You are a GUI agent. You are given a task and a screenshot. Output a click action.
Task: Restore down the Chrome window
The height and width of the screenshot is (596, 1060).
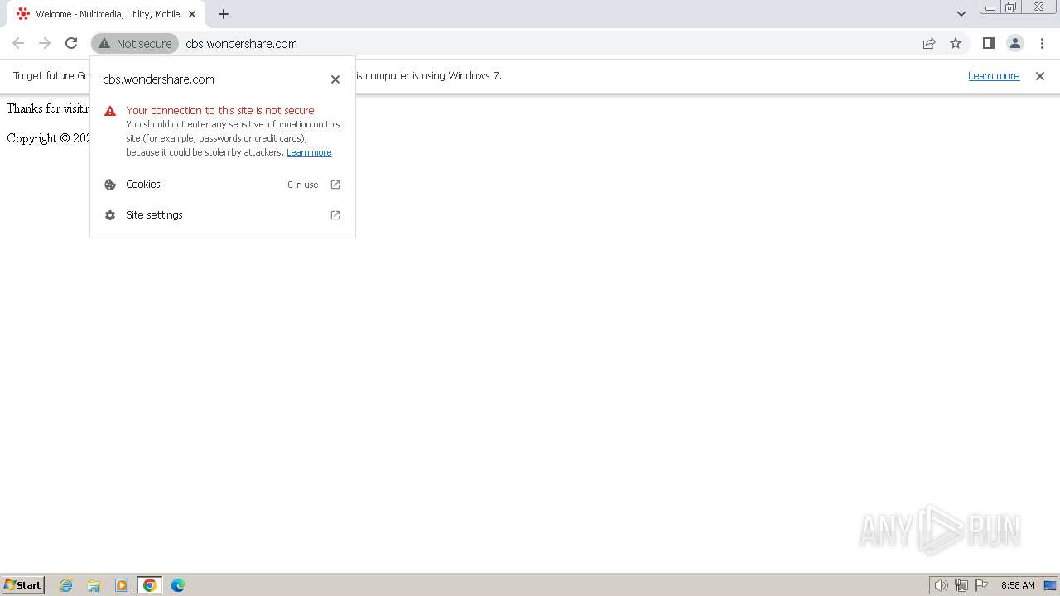[x=1011, y=7]
